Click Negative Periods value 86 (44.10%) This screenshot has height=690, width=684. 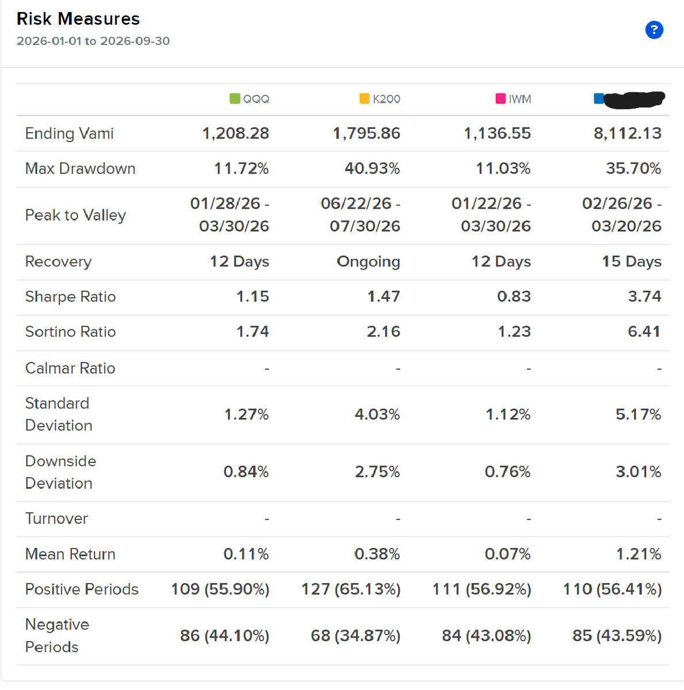225,636
